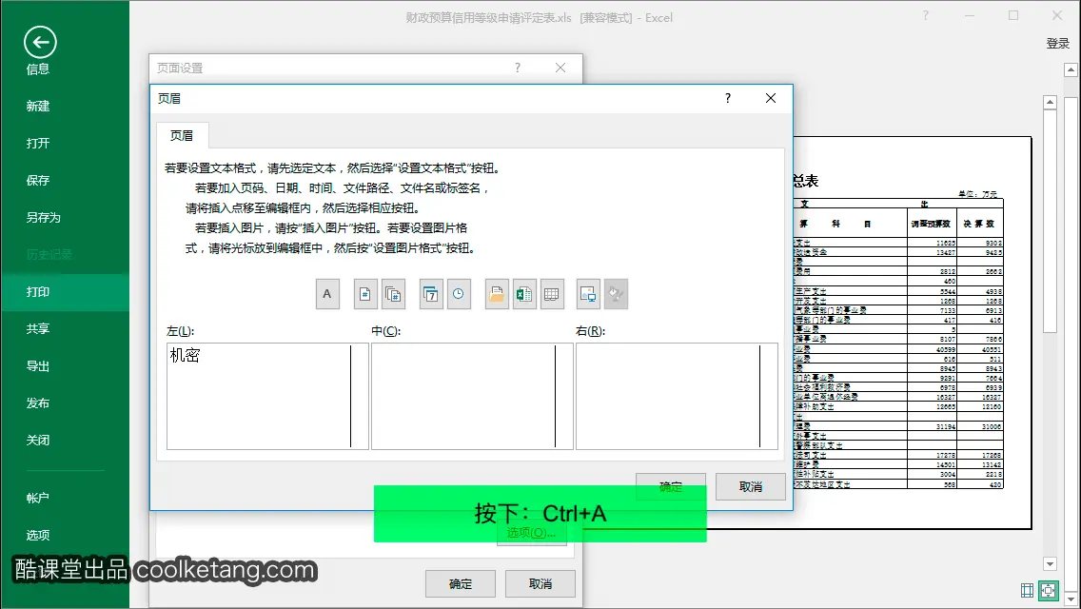Click the Insert Picture icon
Viewport: 1081px width, 609px height.
[588, 294]
